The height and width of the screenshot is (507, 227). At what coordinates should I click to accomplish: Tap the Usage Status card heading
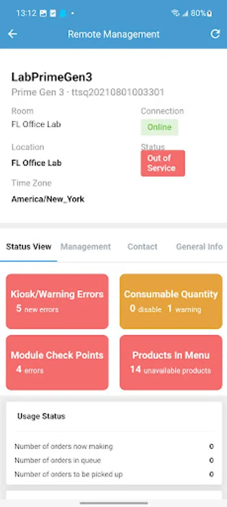41,416
